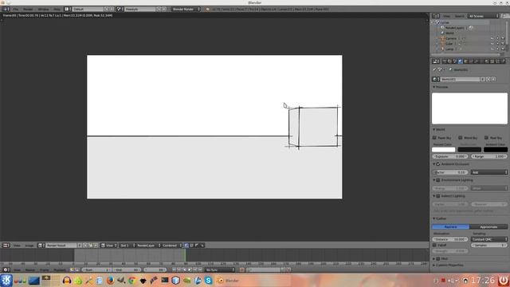Toggle renderability camera icon for Cube
This screenshot has width=510, height=287.
[x=503, y=44]
